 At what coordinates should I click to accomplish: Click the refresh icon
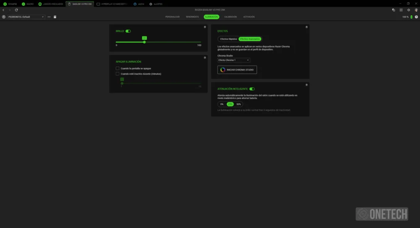[x=16, y=10]
